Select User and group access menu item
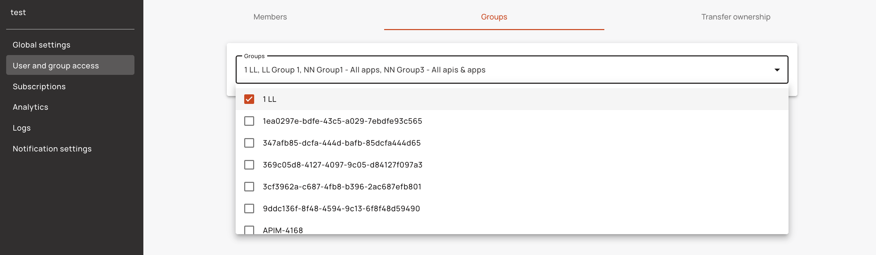Image resolution: width=876 pixels, height=255 pixels. (x=56, y=66)
